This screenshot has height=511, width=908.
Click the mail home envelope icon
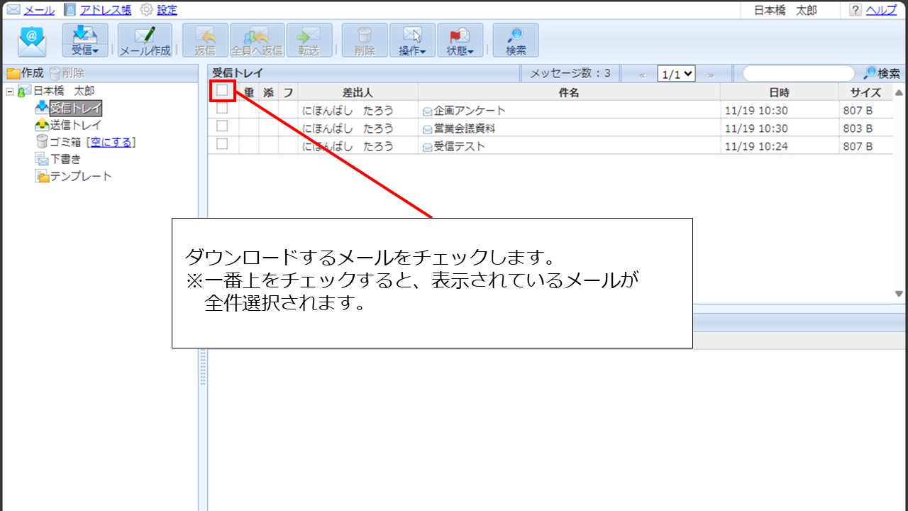pyautogui.click(x=32, y=41)
